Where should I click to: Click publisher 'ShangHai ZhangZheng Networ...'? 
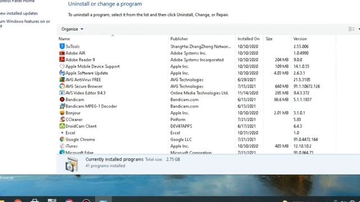[201, 47]
